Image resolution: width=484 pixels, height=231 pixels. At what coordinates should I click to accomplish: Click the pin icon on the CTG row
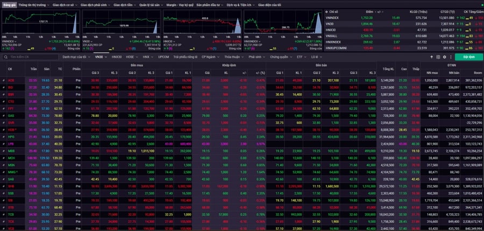tap(4, 102)
